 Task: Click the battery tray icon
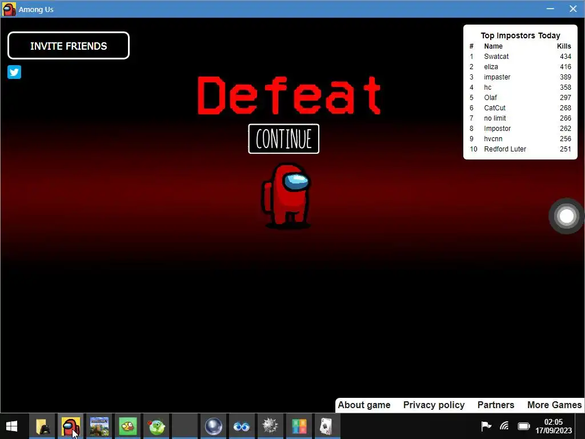(524, 426)
